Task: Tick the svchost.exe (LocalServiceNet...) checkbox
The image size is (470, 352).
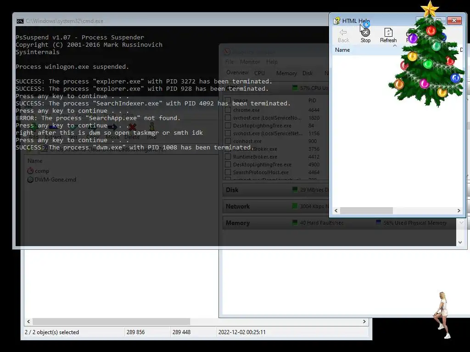Action: click(x=228, y=133)
